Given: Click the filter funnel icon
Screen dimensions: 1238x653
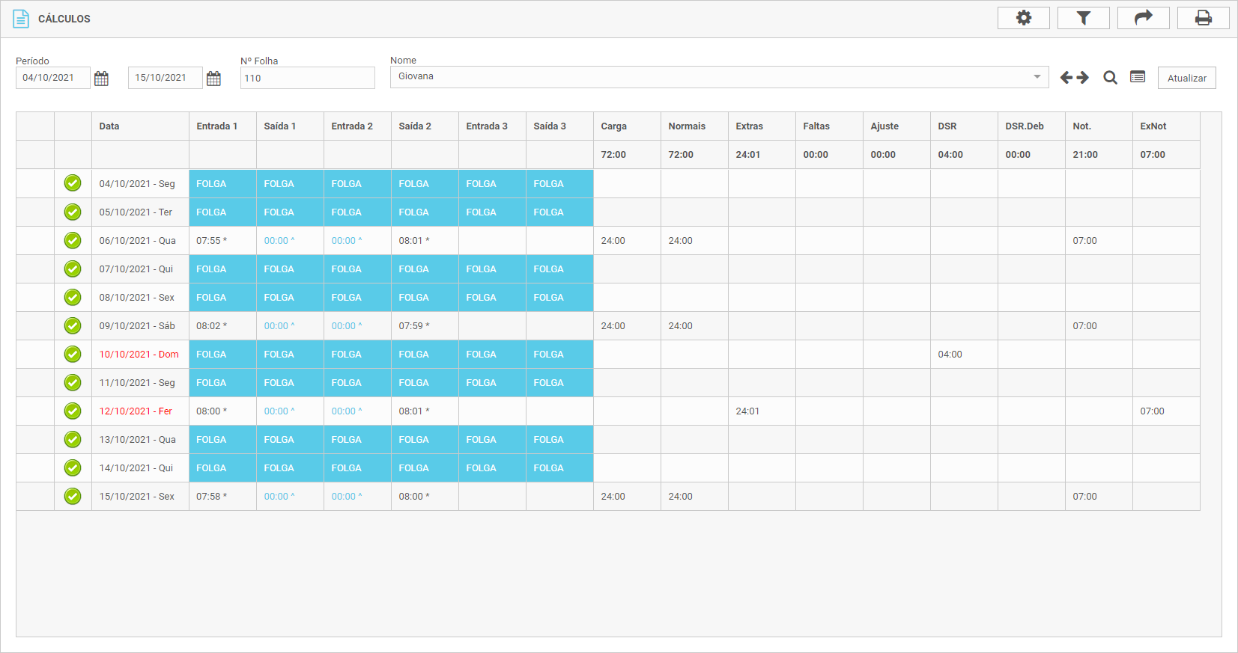Looking at the screenshot, I should click(1083, 18).
